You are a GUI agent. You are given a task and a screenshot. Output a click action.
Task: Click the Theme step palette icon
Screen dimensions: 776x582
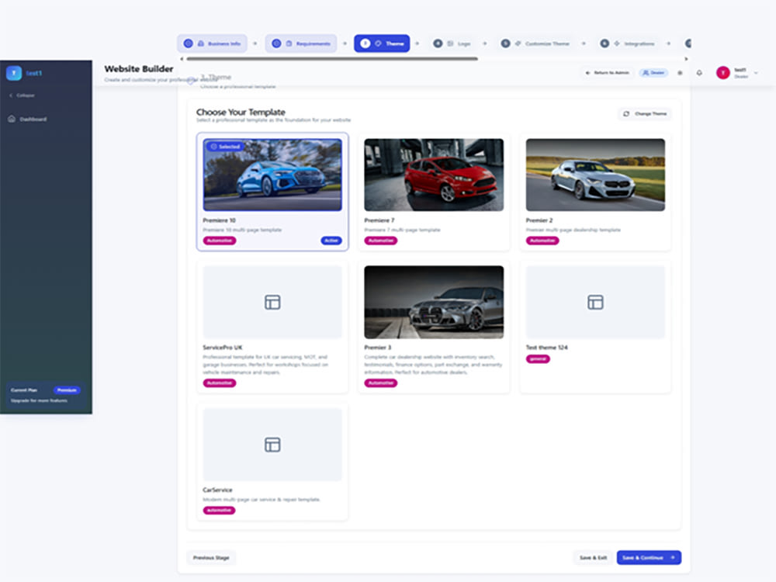coord(378,43)
